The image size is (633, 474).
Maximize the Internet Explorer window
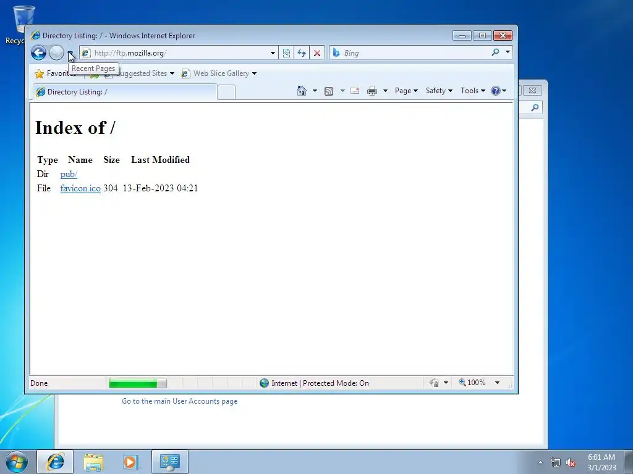coord(482,36)
